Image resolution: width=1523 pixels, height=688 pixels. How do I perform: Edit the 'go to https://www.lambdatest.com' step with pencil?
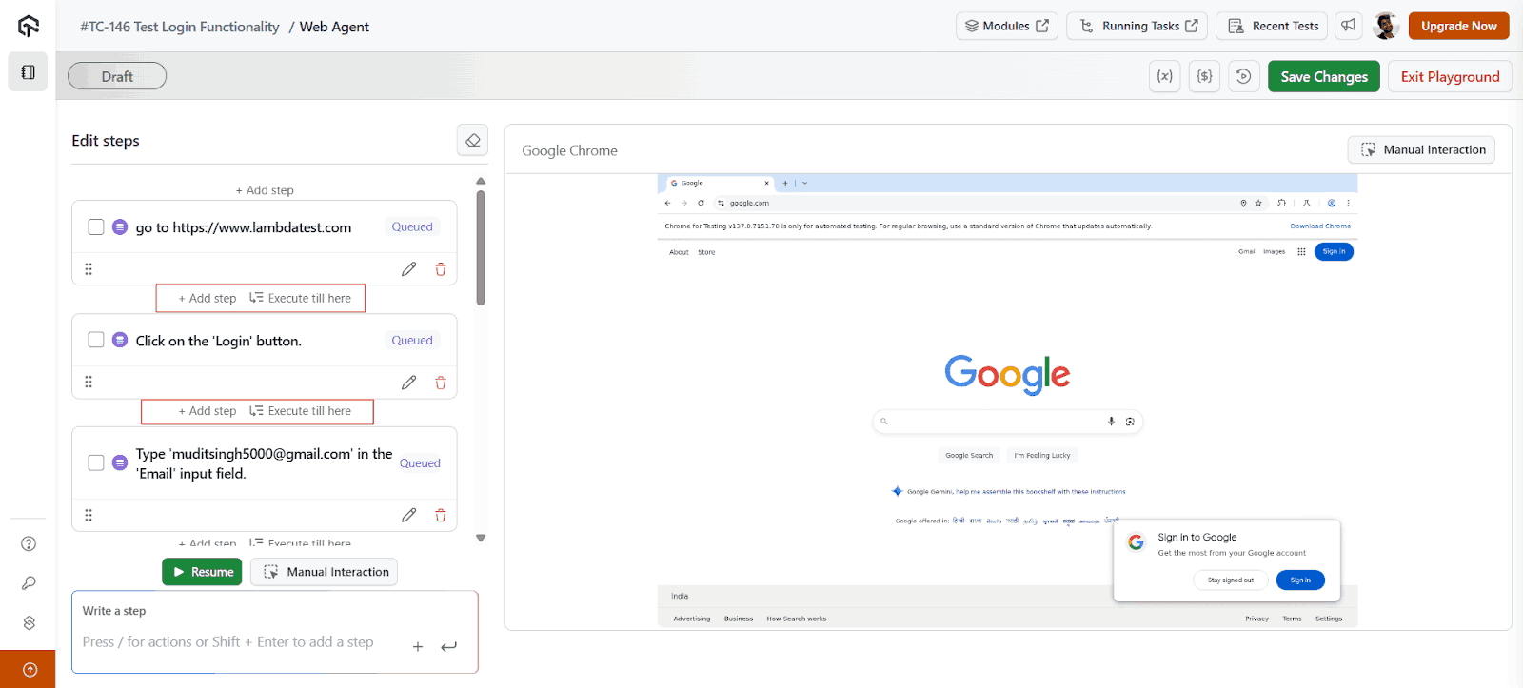(409, 269)
